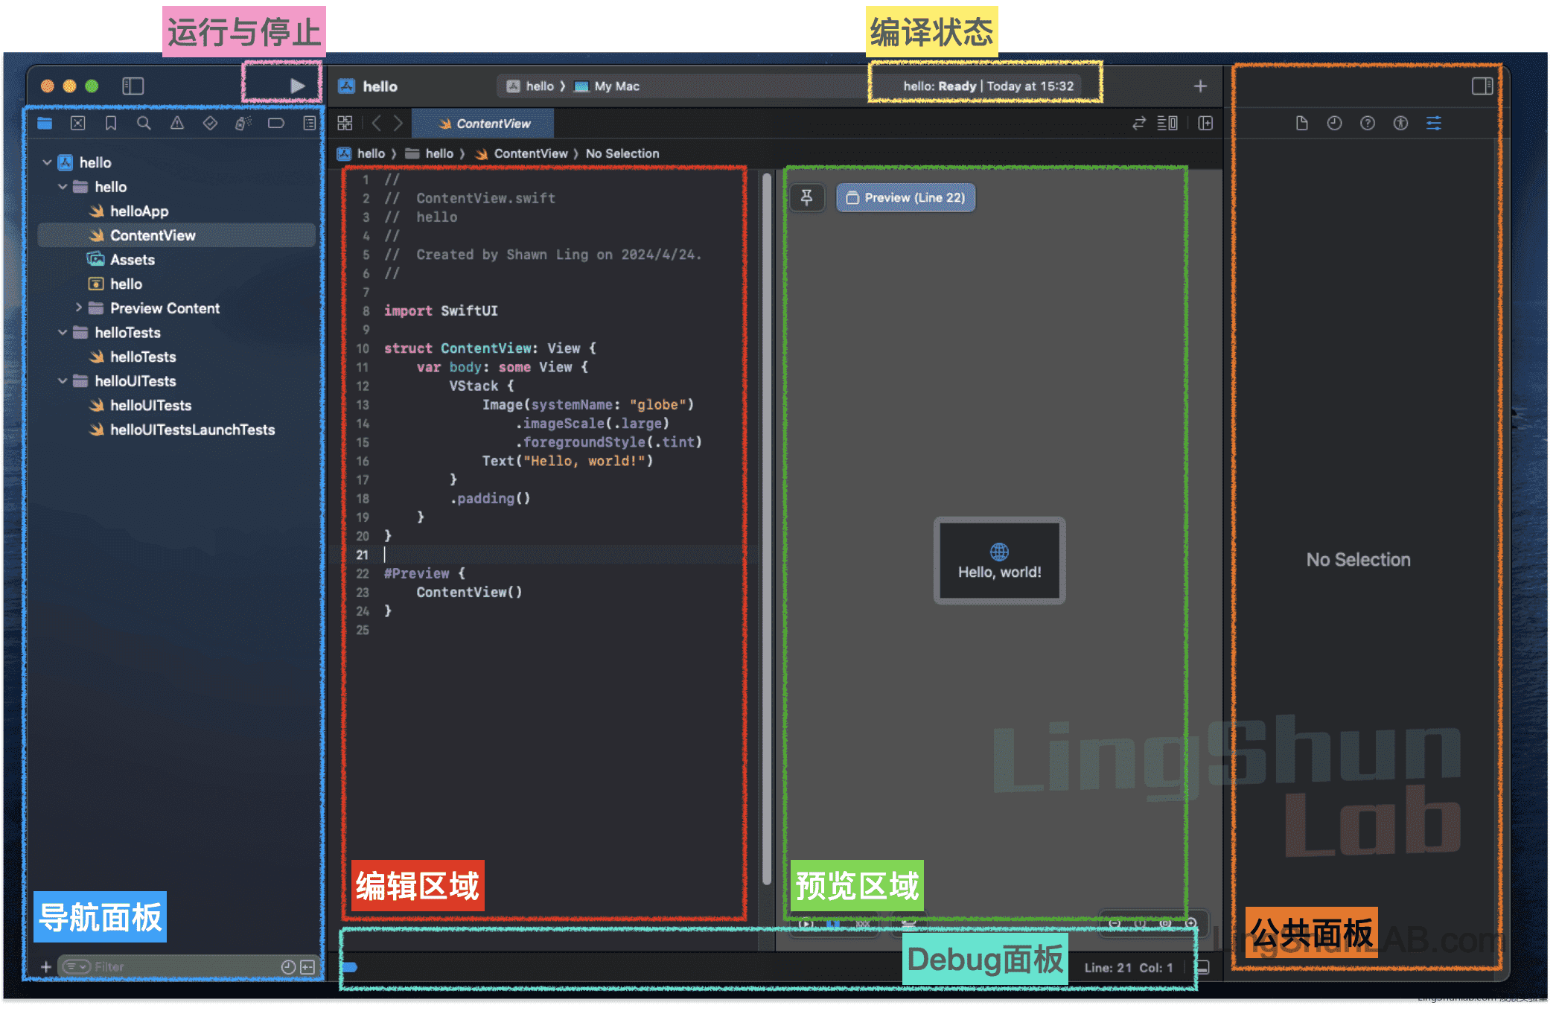
Task: Expand the Preview Content folder
Action: click(x=78, y=307)
